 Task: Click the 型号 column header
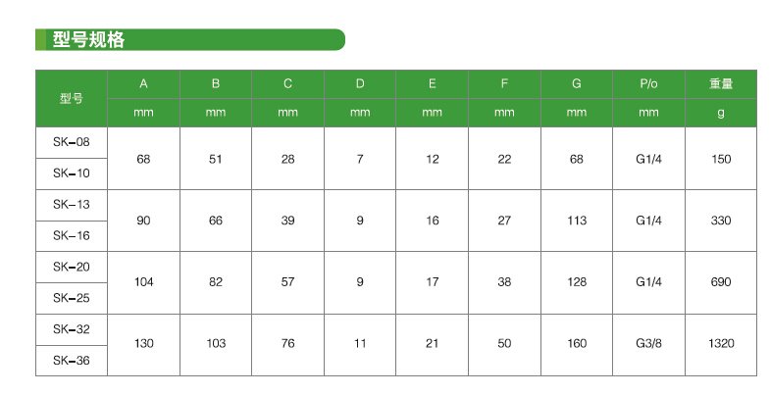pos(72,99)
